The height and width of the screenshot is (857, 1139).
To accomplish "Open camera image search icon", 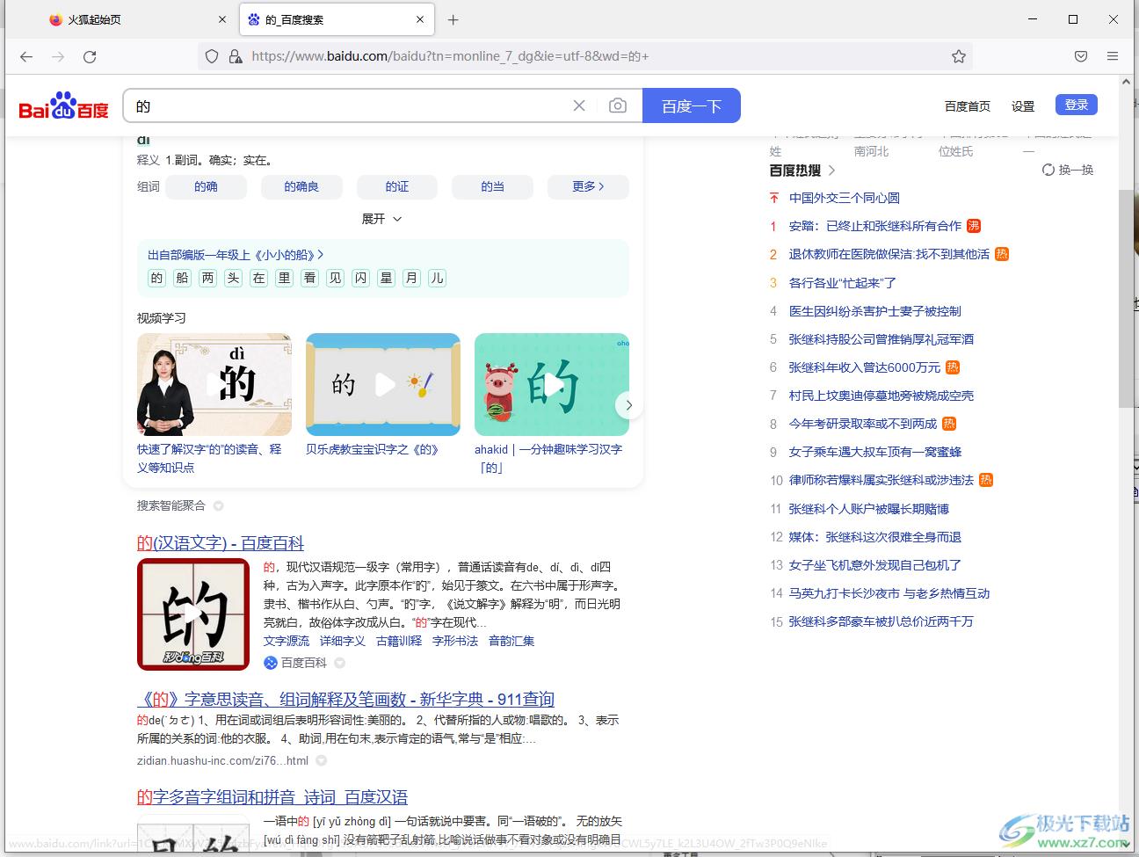I will tap(618, 105).
